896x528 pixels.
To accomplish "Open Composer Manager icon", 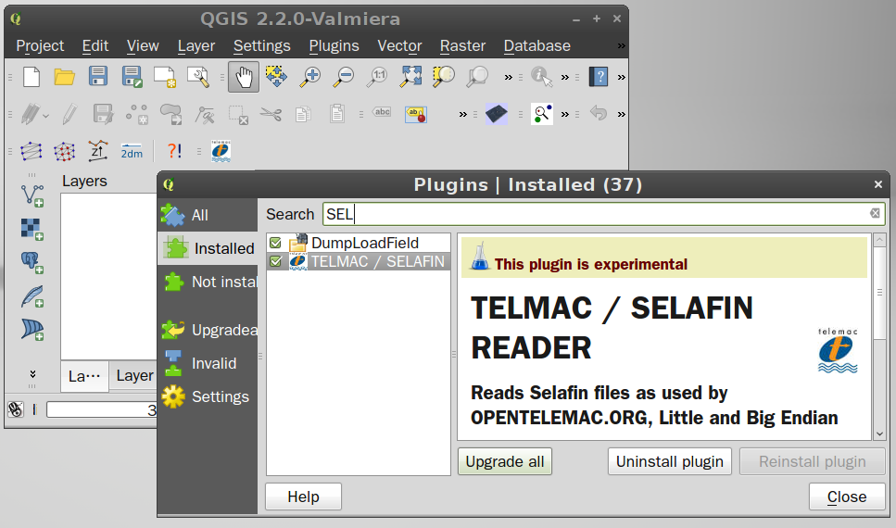I will tap(198, 77).
